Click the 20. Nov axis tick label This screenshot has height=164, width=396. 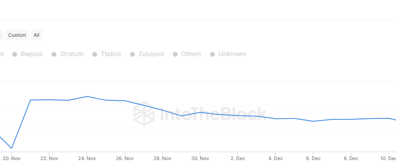[11, 158]
